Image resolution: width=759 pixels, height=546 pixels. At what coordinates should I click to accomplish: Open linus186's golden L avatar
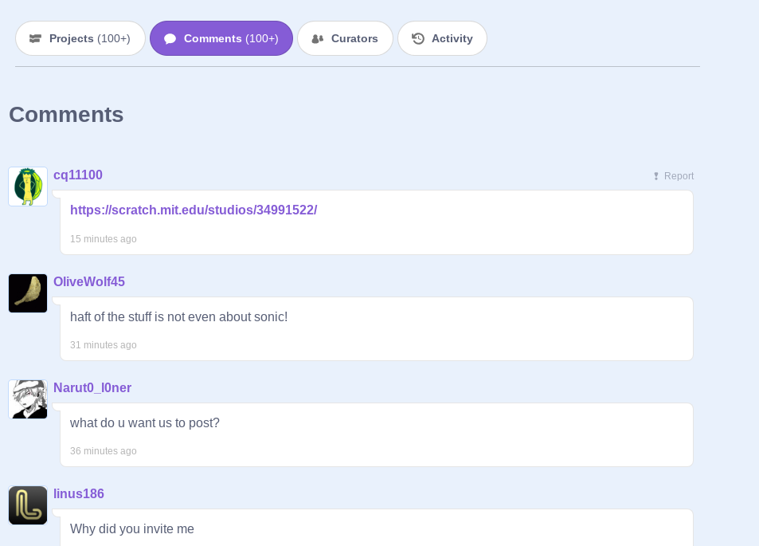click(28, 505)
